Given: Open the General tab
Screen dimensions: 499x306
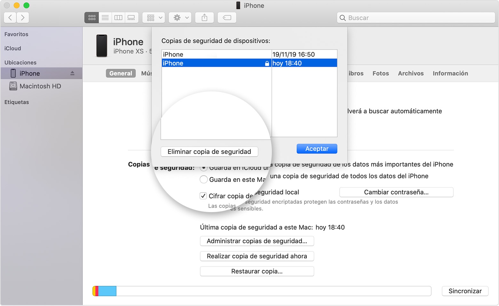Looking at the screenshot, I should pos(121,73).
